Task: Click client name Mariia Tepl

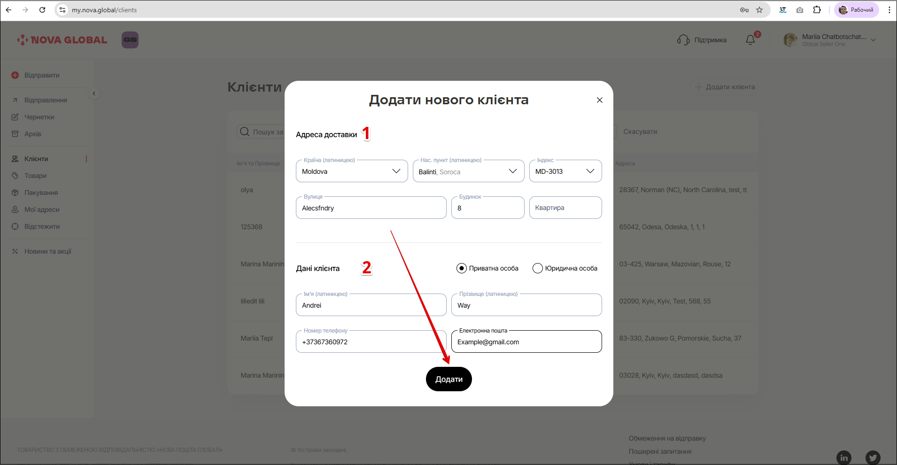Action: click(257, 338)
